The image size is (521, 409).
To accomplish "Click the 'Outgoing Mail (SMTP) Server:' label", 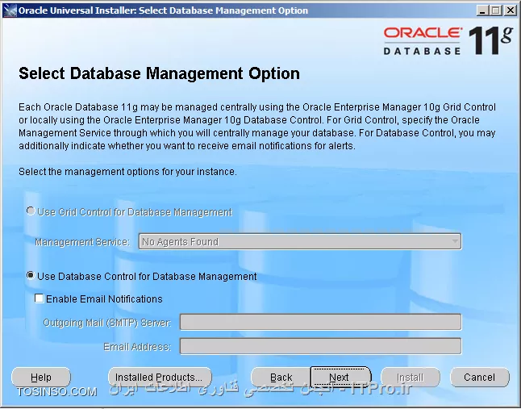I will pyautogui.click(x=107, y=323).
